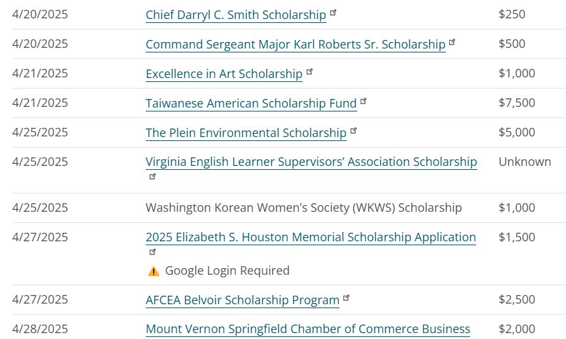Screen dimensions: 566x339
Task: Click external link icon after Command Sergeant Major Karl Roberts
Action: tap(452, 42)
